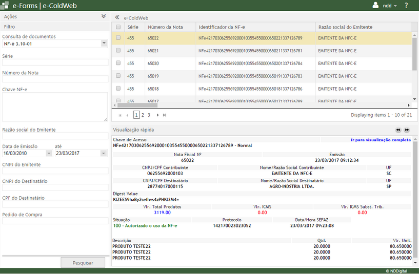Viewport: 419px width, 274px height.
Task: Go to next page of results
Action: [157, 115]
